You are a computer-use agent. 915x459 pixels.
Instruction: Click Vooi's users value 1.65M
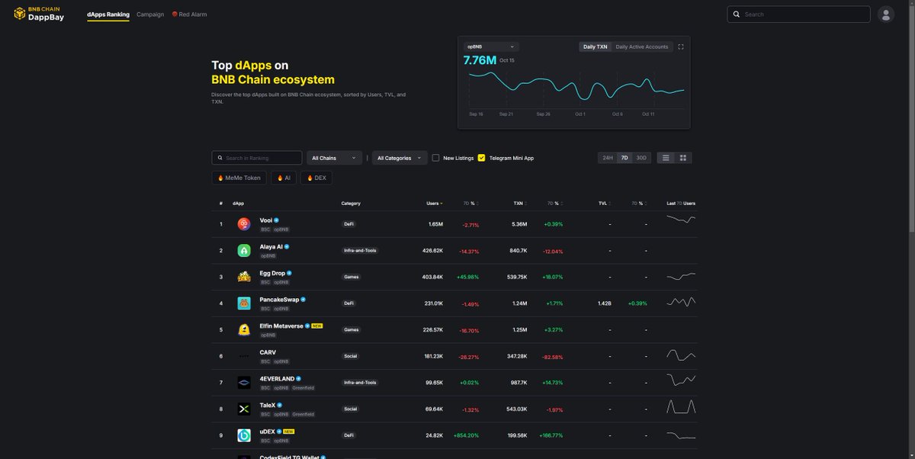point(435,224)
